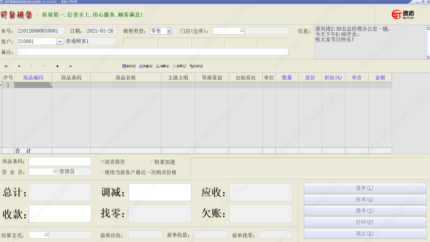Add a new row with plus icon

click(x=57, y=66)
